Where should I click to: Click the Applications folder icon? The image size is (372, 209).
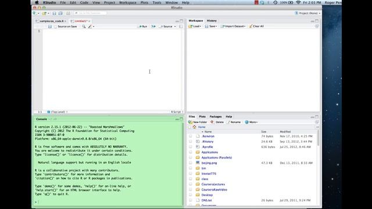click(198, 152)
